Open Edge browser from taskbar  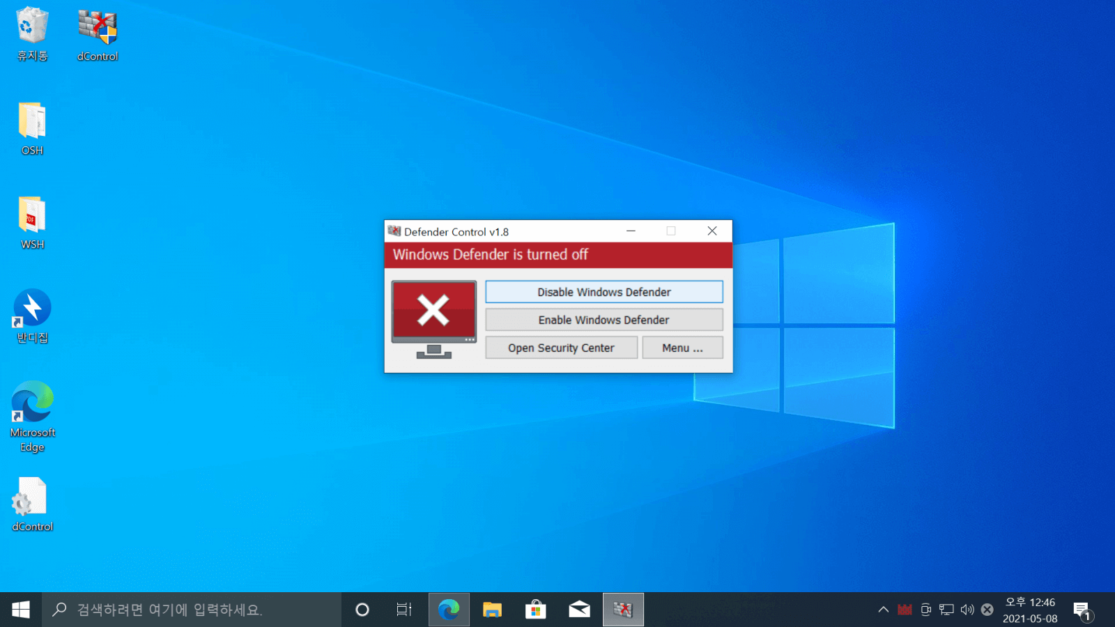(449, 610)
